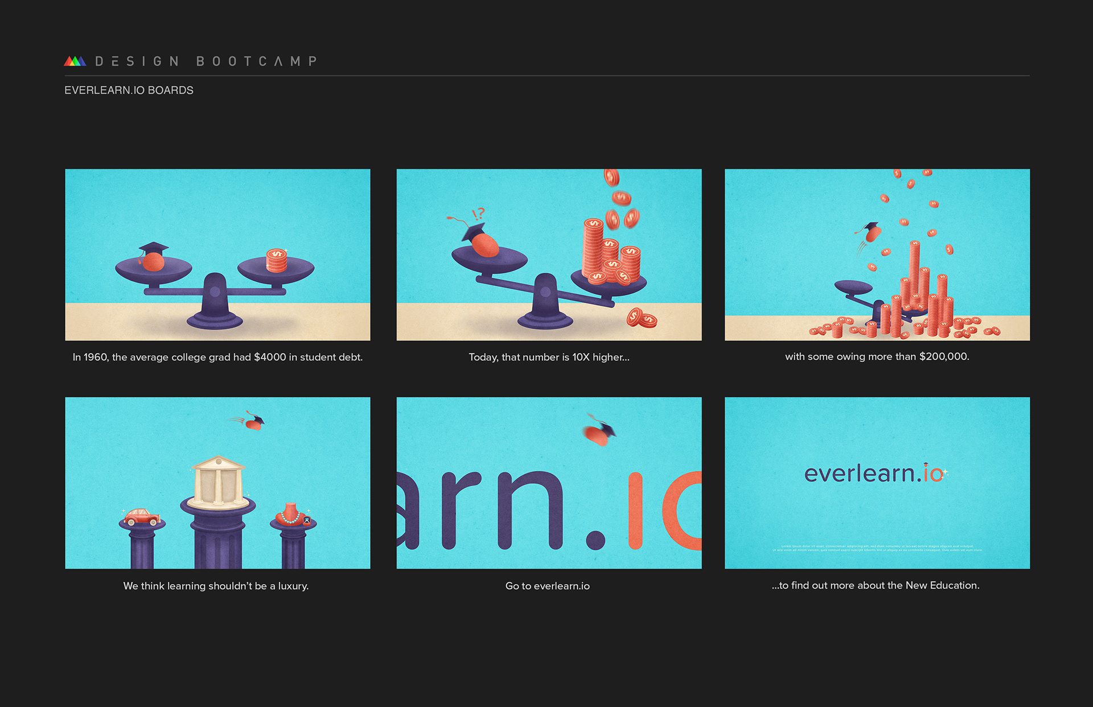Viewport: 1093px width, 707px height.
Task: Click the Design Bootcamp colorful mountain logo
Action: coord(75,61)
